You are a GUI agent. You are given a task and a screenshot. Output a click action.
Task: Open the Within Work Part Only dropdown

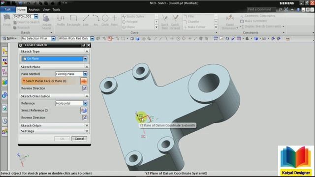(92, 38)
